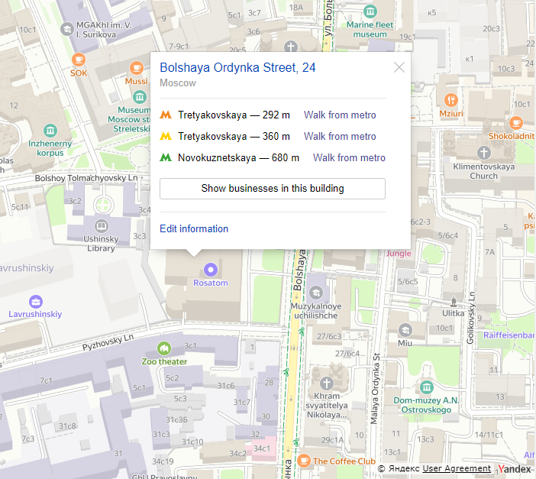
Task: Open the Mziuri restaurant marker
Action: coord(451,99)
